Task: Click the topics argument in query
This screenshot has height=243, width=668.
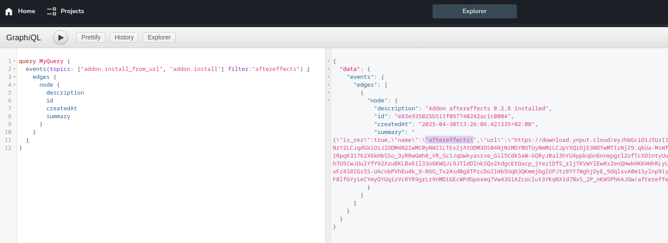Action: 60,69
